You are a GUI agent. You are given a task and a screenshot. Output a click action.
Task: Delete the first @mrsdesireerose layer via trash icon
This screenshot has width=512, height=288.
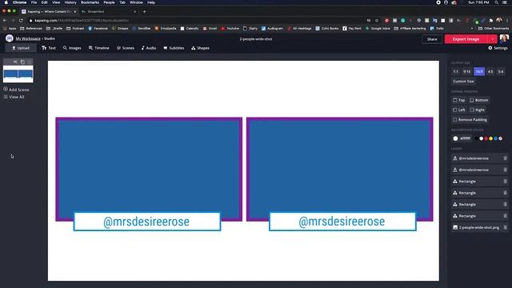pyautogui.click(x=505, y=158)
